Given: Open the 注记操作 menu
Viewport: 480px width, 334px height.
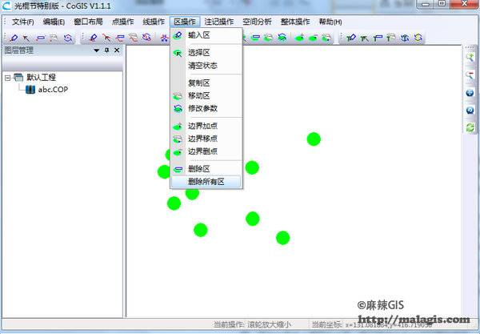Looking at the screenshot, I should pyautogui.click(x=219, y=22).
